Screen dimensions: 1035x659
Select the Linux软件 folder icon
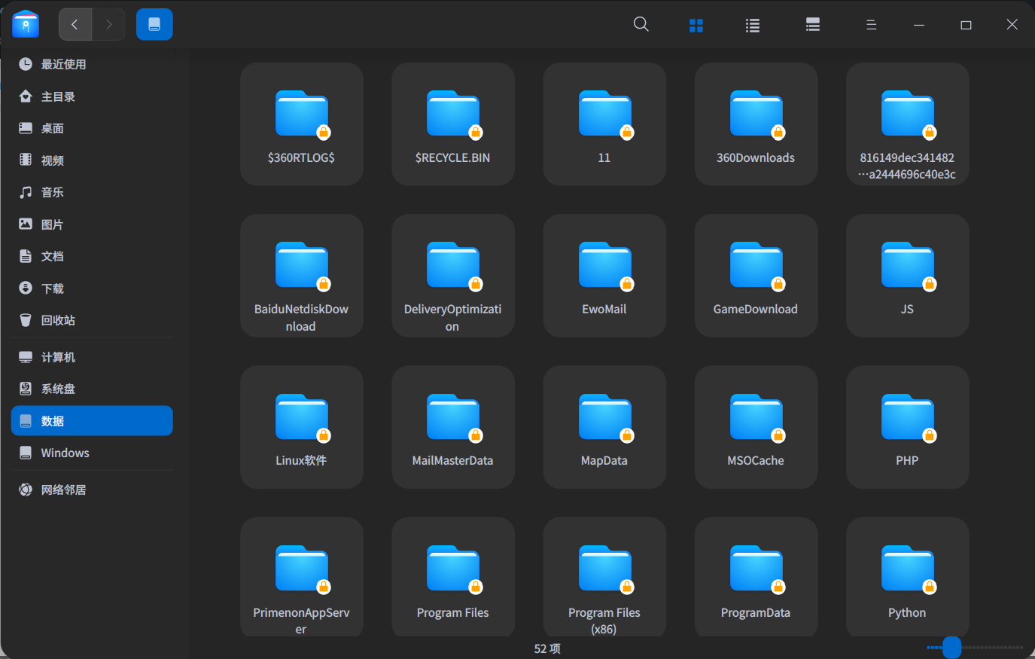click(x=302, y=417)
